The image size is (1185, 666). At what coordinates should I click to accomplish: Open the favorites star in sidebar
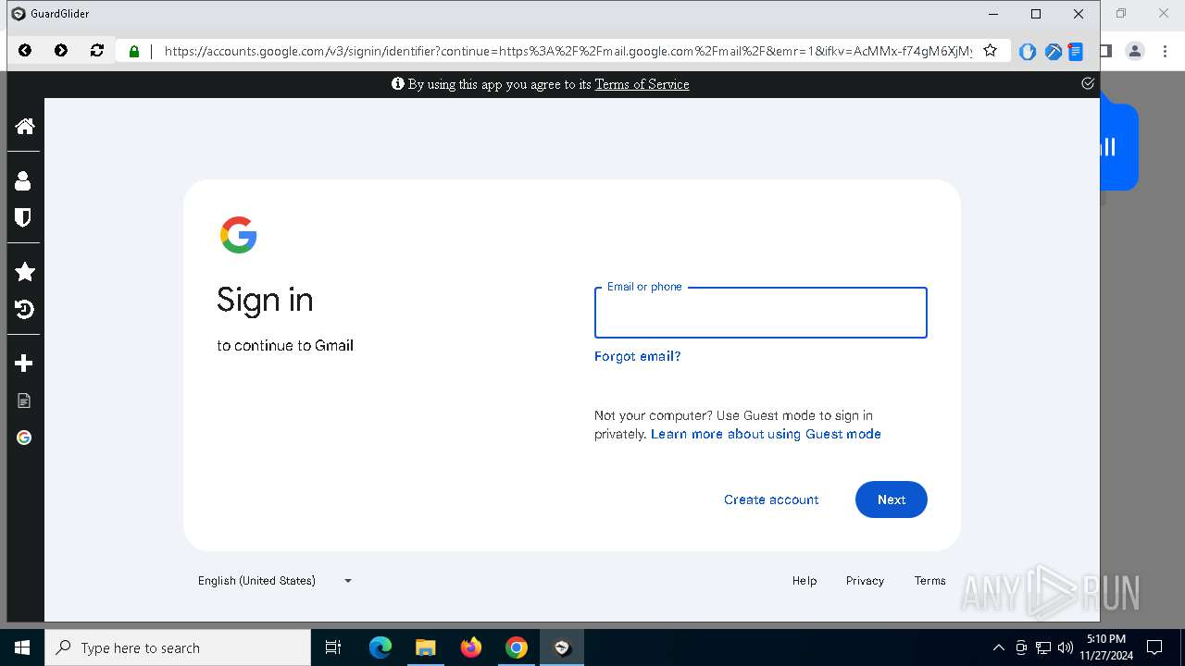[x=25, y=272]
